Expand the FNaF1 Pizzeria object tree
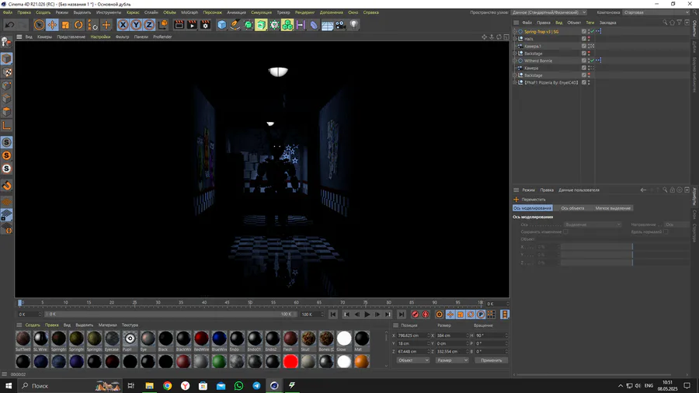Image resolution: width=699 pixels, height=393 pixels. tap(515, 82)
